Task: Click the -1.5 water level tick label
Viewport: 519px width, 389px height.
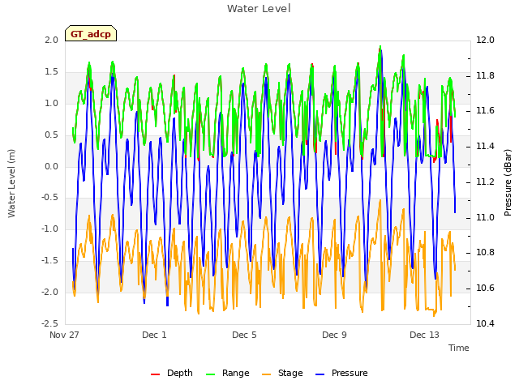Action: click(49, 261)
